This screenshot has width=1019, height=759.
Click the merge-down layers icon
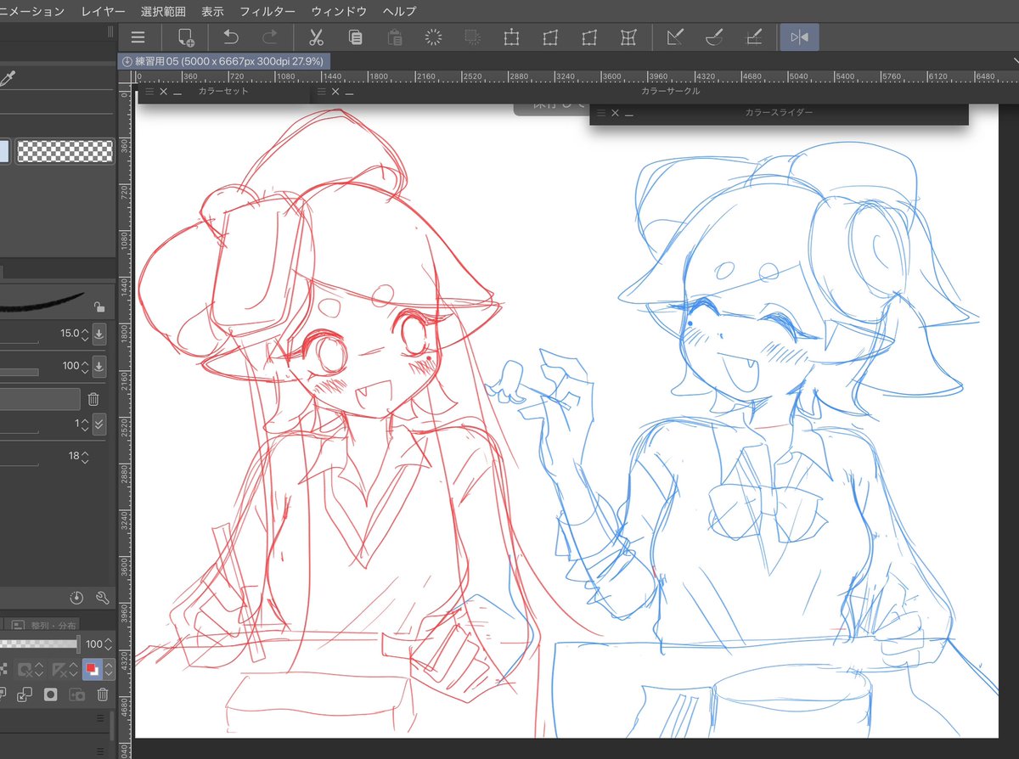point(25,694)
